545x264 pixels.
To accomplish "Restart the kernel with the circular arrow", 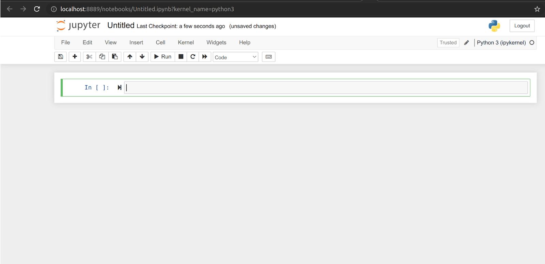I will (193, 57).
